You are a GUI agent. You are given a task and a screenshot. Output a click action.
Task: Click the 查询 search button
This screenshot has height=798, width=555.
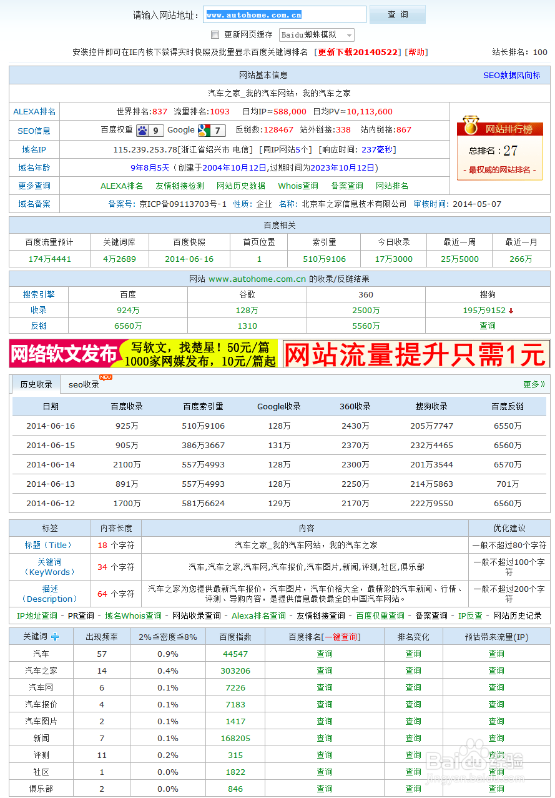pos(398,14)
